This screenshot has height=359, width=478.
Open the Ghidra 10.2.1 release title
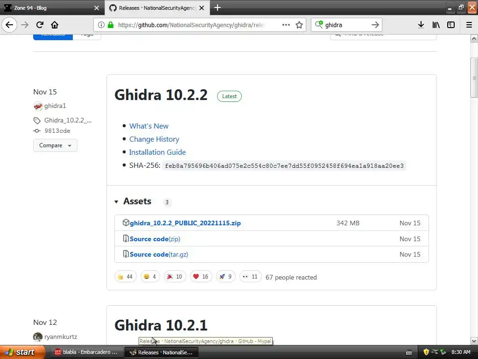[161, 325]
